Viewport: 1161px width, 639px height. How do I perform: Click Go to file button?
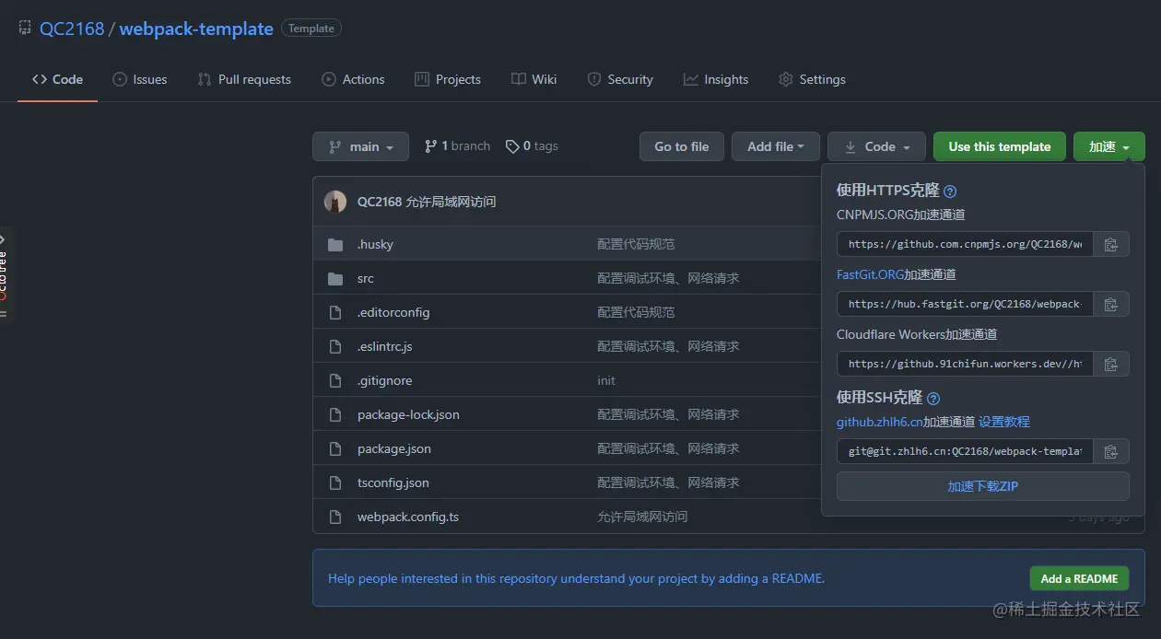(682, 146)
